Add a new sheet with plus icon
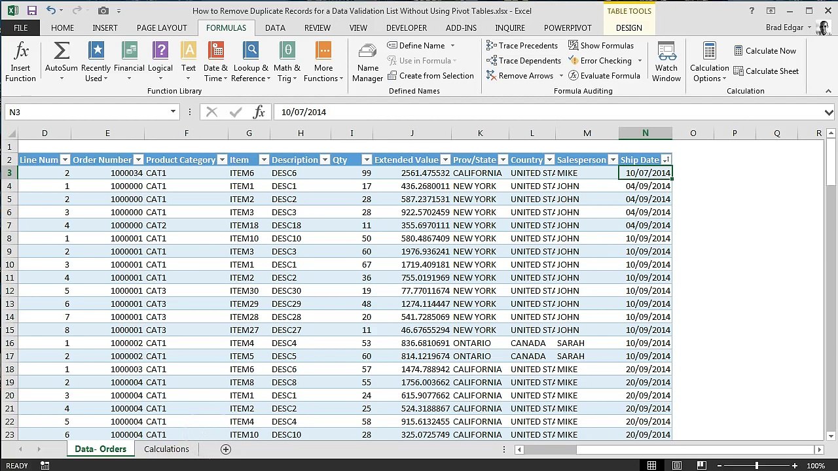This screenshot has width=838, height=471. coord(226,449)
